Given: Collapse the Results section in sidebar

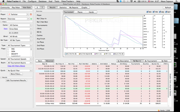Looking at the screenshot, I should point(1,77).
